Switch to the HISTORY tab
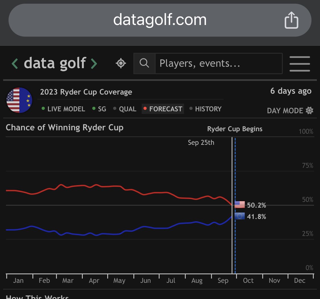The width and height of the screenshot is (320, 299). [x=205, y=109]
